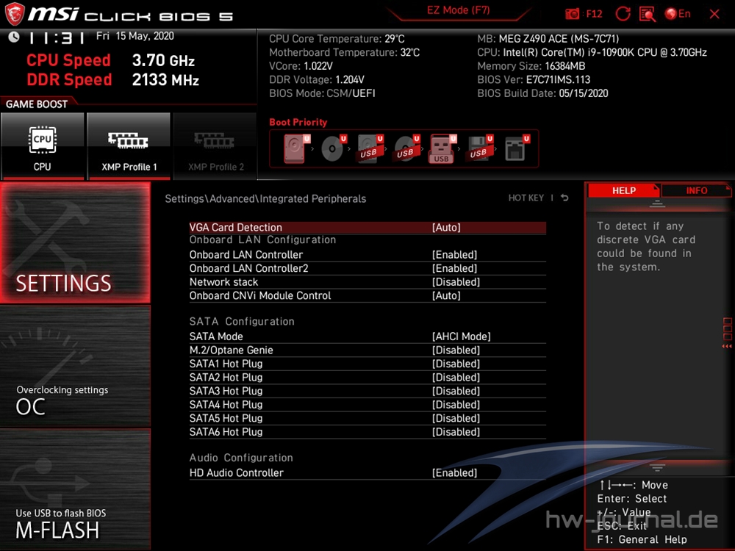
Task: Toggle Onboard LAN Controller2 setting
Action: (x=367, y=268)
